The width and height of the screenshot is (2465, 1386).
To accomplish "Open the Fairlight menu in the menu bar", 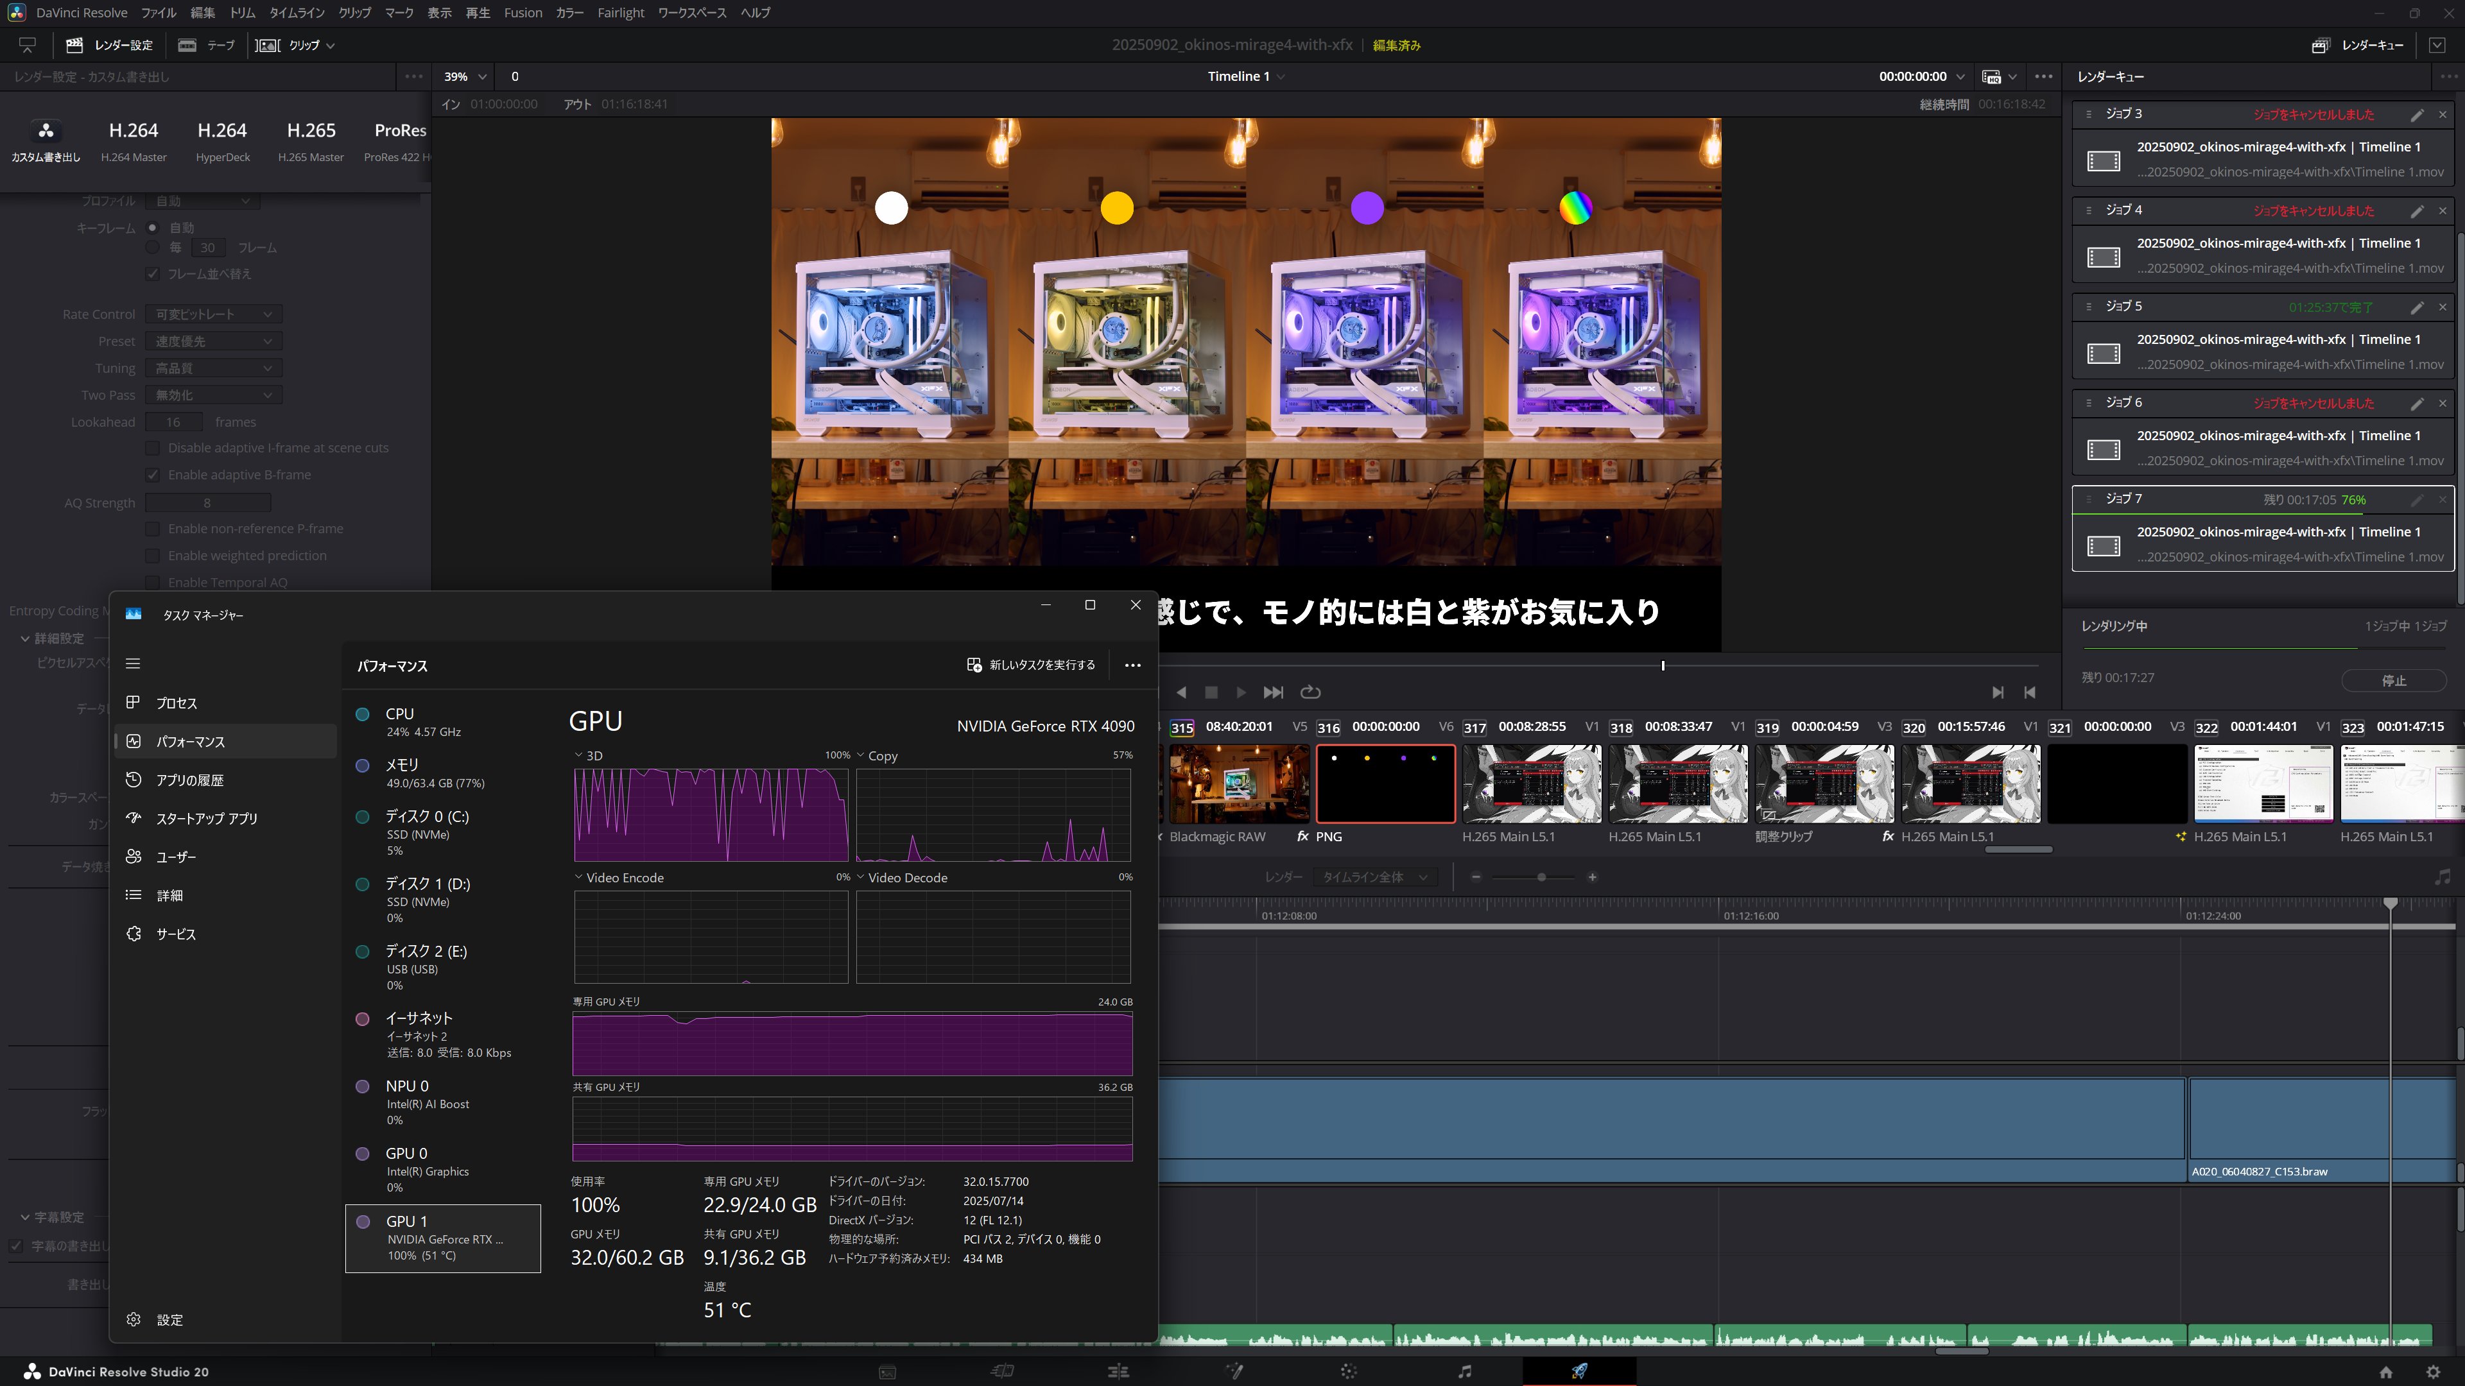I will tap(620, 12).
